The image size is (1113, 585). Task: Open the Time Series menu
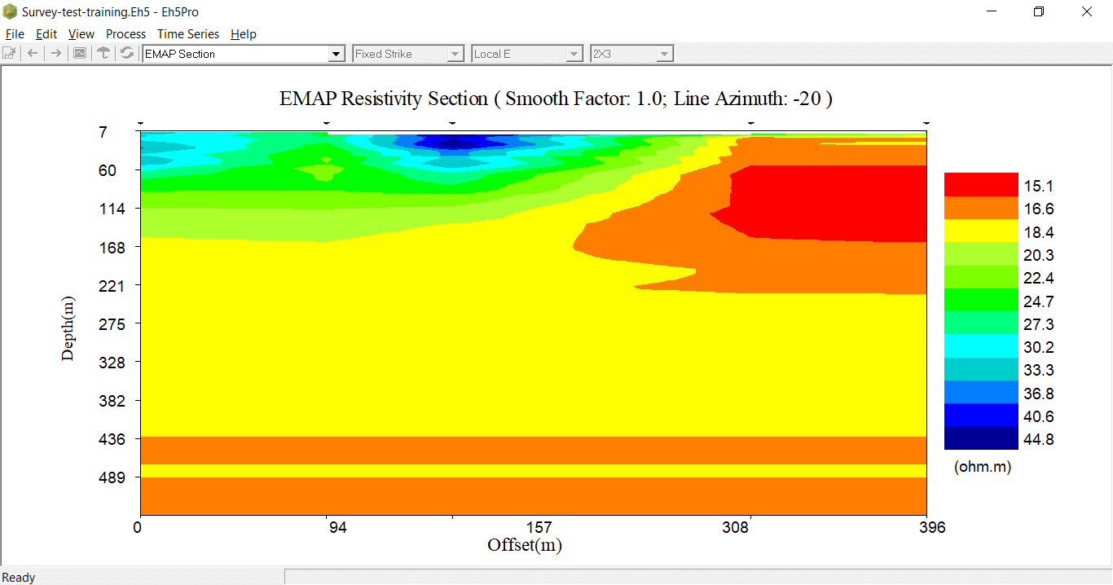click(188, 34)
